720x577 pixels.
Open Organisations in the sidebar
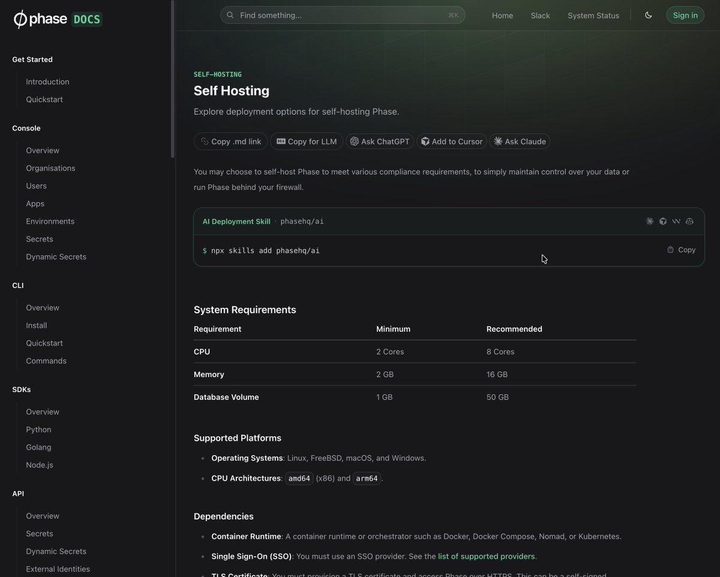(50, 168)
